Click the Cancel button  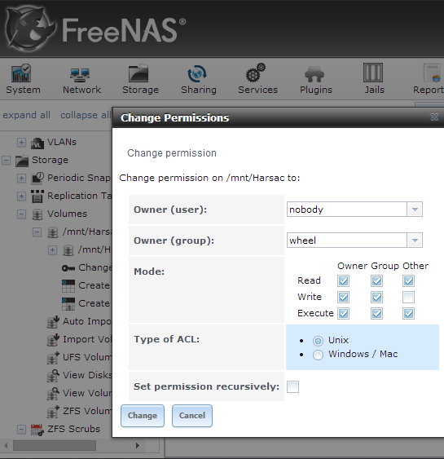[x=192, y=416]
